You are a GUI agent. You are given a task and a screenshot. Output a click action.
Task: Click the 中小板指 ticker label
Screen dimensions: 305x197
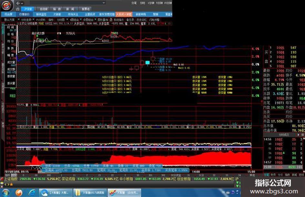click(x=127, y=179)
